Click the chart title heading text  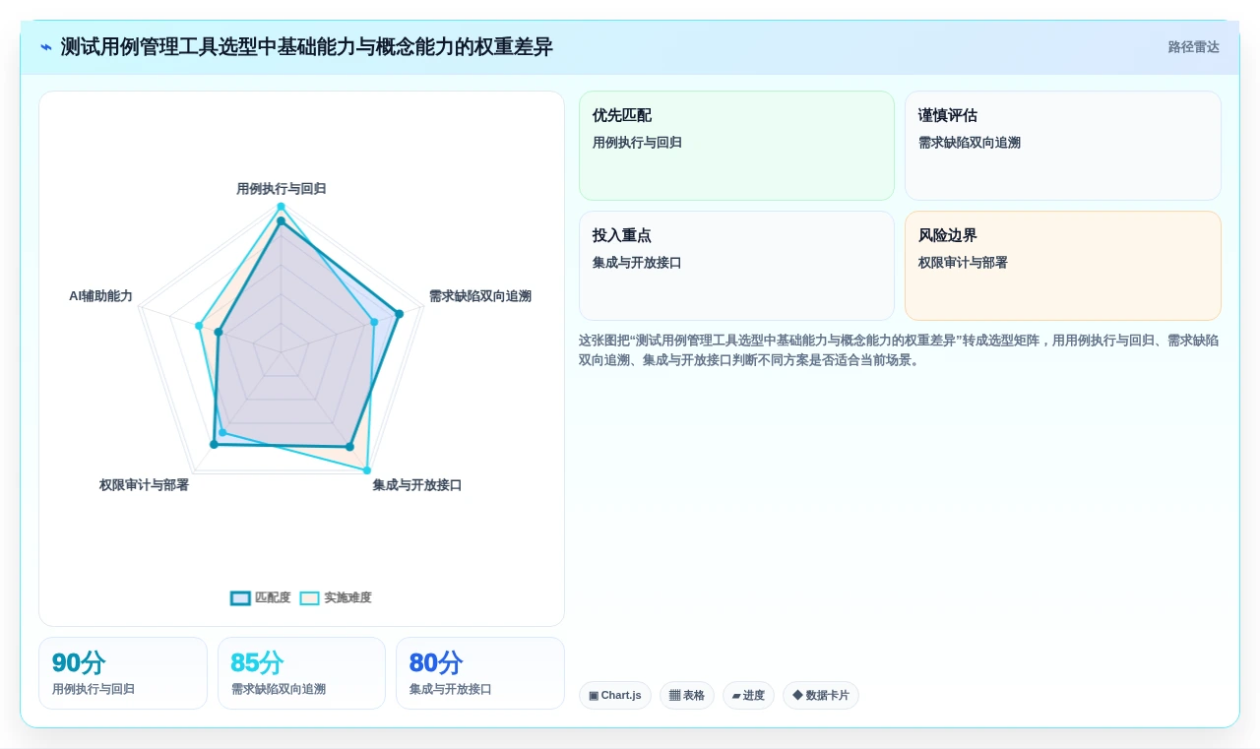(x=306, y=47)
